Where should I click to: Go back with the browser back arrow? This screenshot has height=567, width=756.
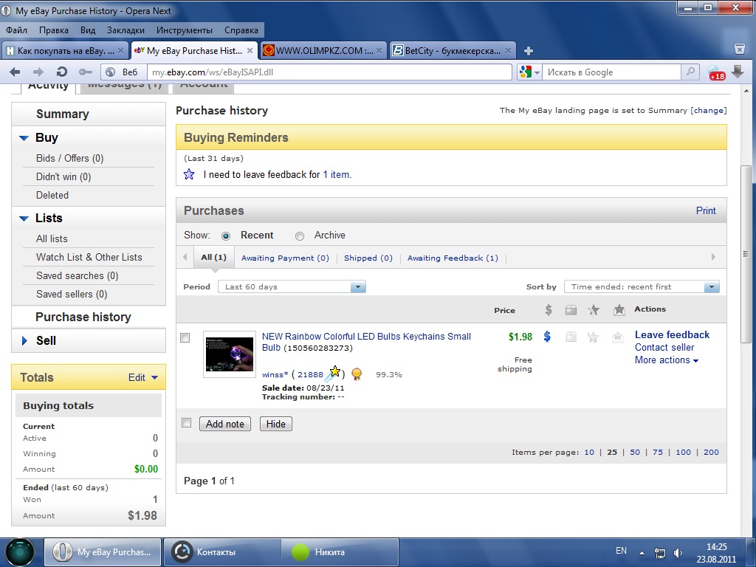pyautogui.click(x=15, y=72)
